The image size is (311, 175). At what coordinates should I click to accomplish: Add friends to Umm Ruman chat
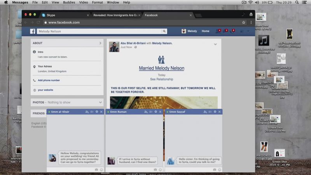coord(146,112)
